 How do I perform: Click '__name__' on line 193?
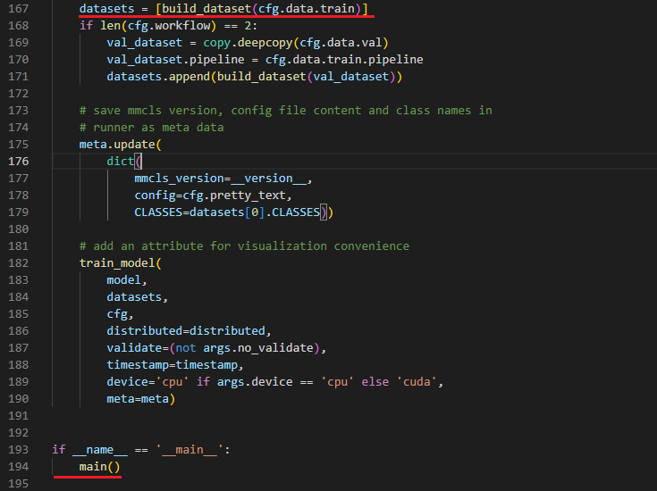(100, 450)
